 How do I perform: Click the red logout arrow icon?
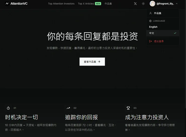pyautogui.click(x=151, y=41)
